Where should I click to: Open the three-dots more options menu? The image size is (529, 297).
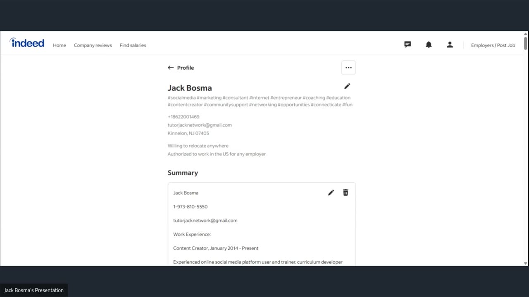tap(348, 68)
